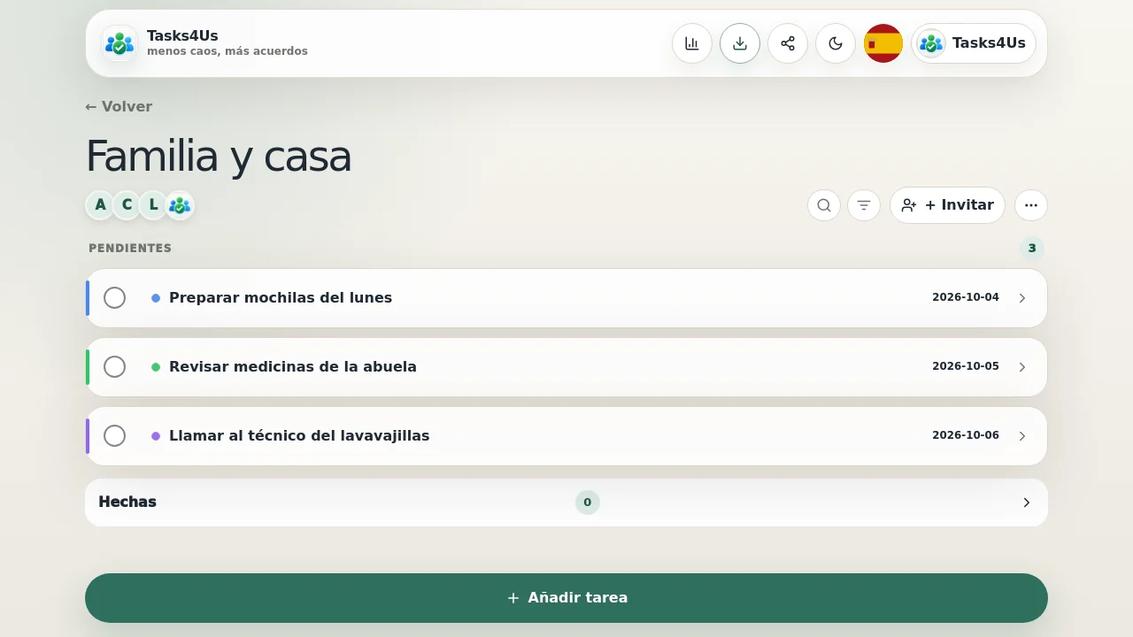Click the 'Revisar medicinas de la abuela' title

point(293,367)
